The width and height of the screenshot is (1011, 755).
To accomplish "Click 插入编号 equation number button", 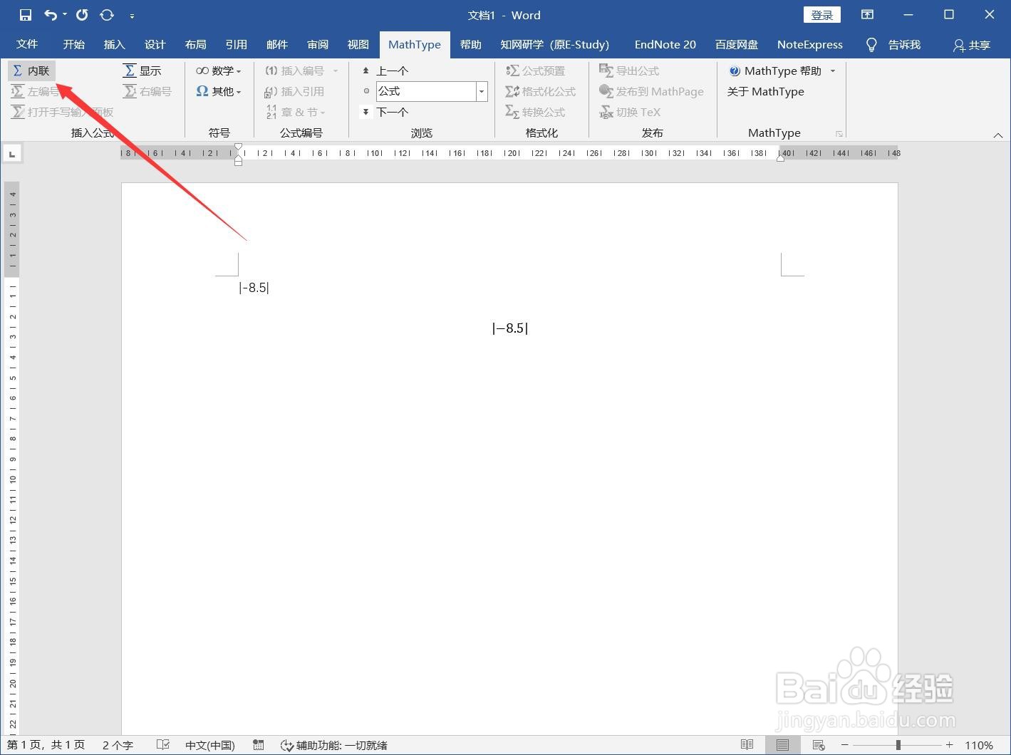I will pos(294,71).
